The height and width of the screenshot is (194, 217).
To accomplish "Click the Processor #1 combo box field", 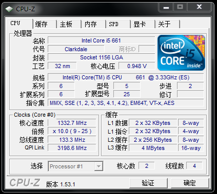I will tap(75, 166).
